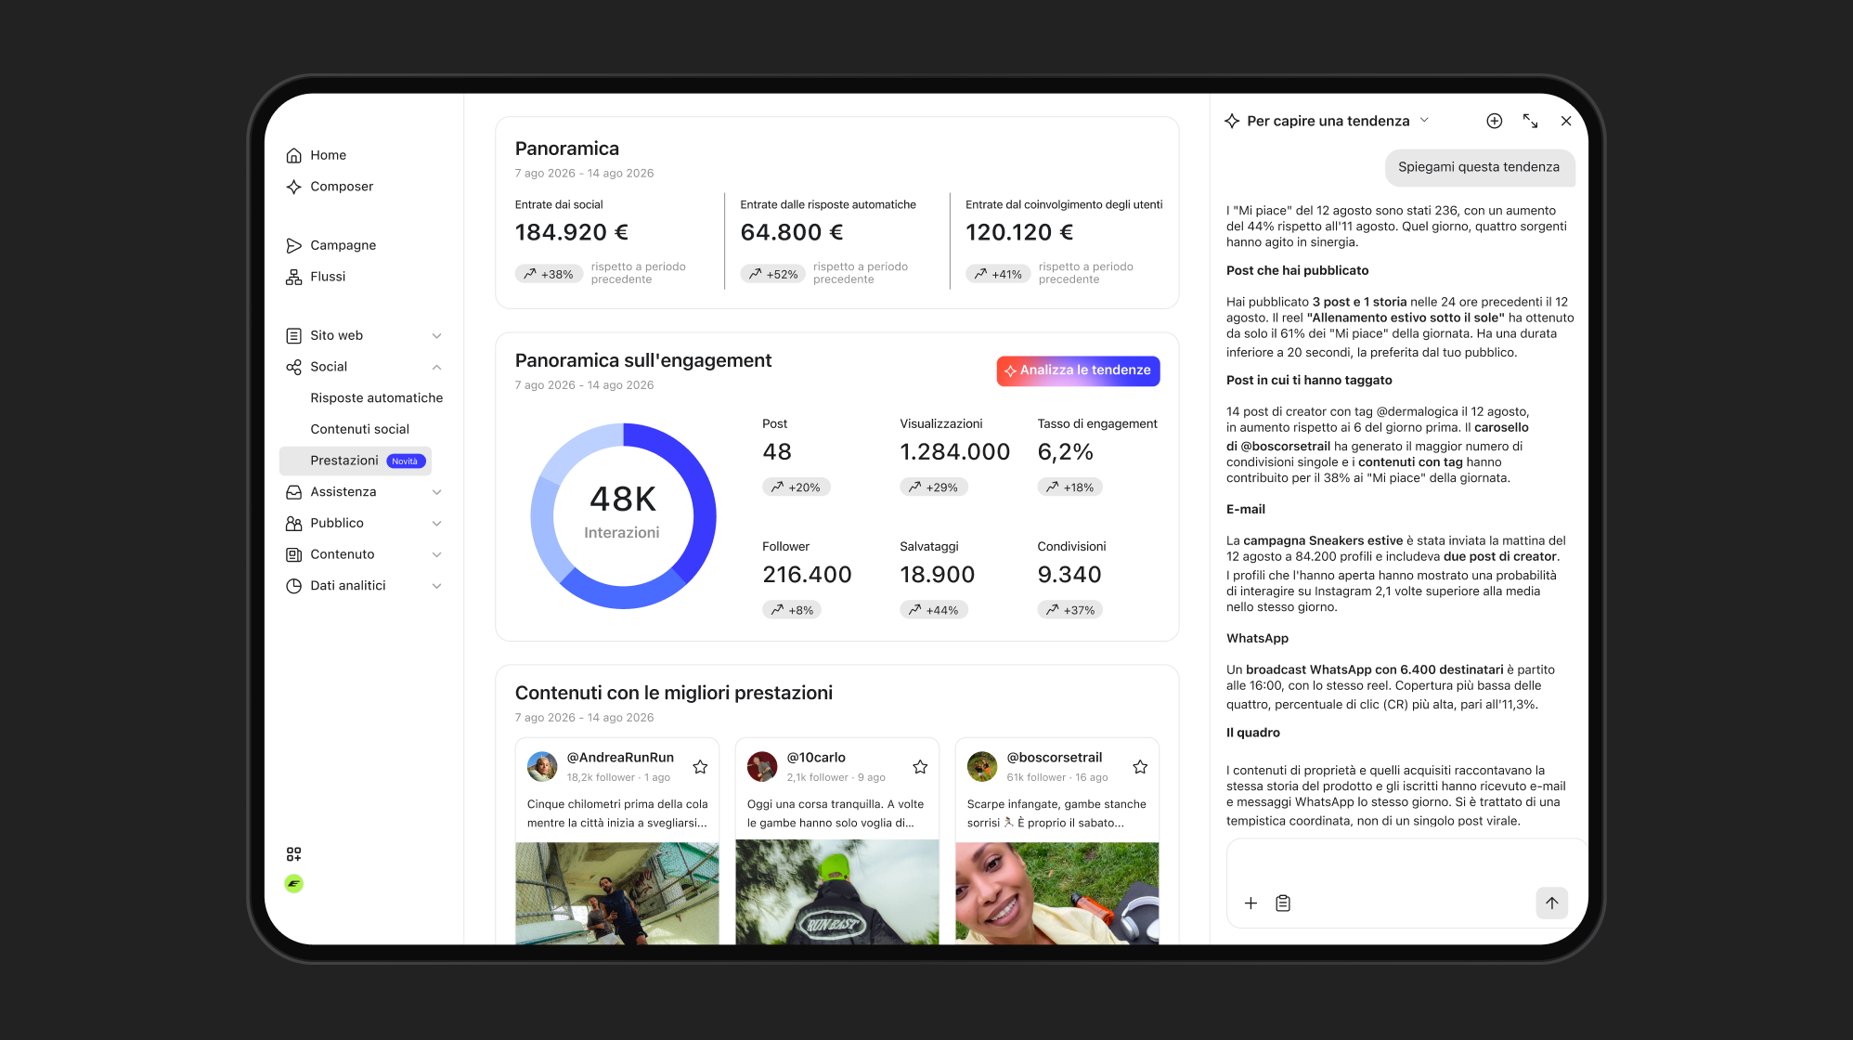Click into the chat message input field
The image size is (1853, 1040).
[x=1406, y=883]
